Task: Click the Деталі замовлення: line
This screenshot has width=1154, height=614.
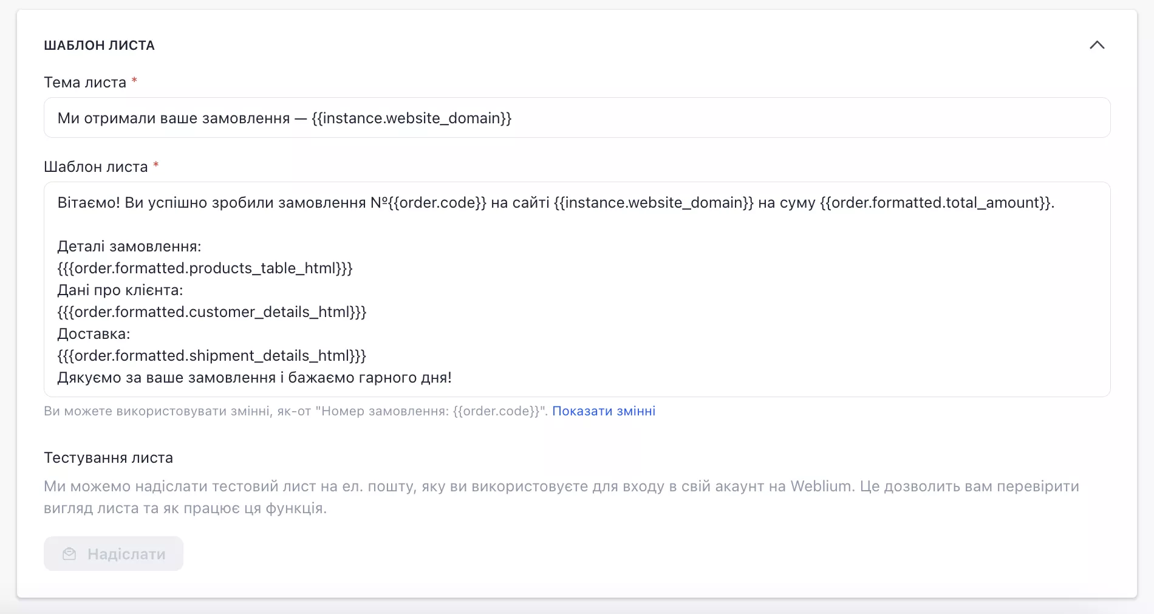Action: 129,247
